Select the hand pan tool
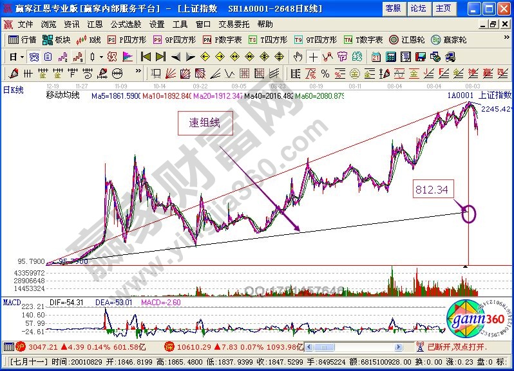Screen dimensions: 514x371 click(x=298, y=57)
